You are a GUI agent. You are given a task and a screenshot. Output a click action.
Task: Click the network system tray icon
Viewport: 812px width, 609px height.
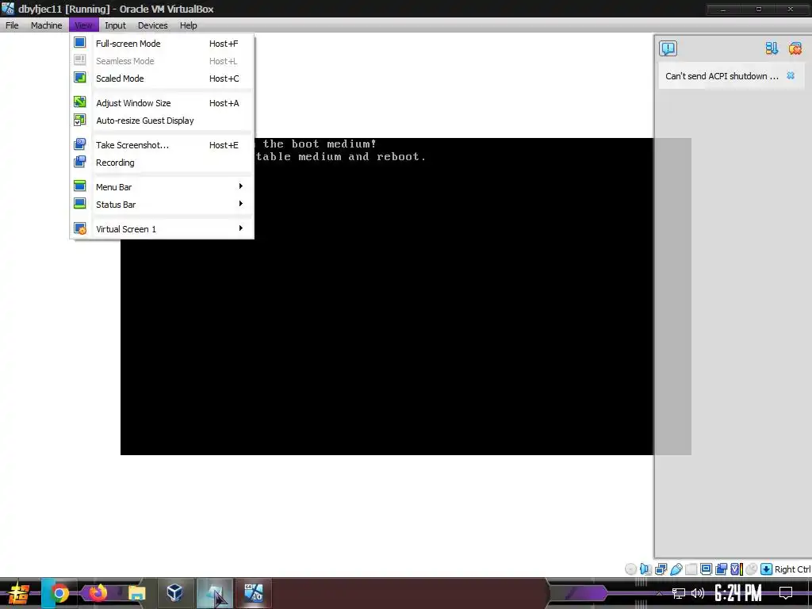tap(678, 593)
